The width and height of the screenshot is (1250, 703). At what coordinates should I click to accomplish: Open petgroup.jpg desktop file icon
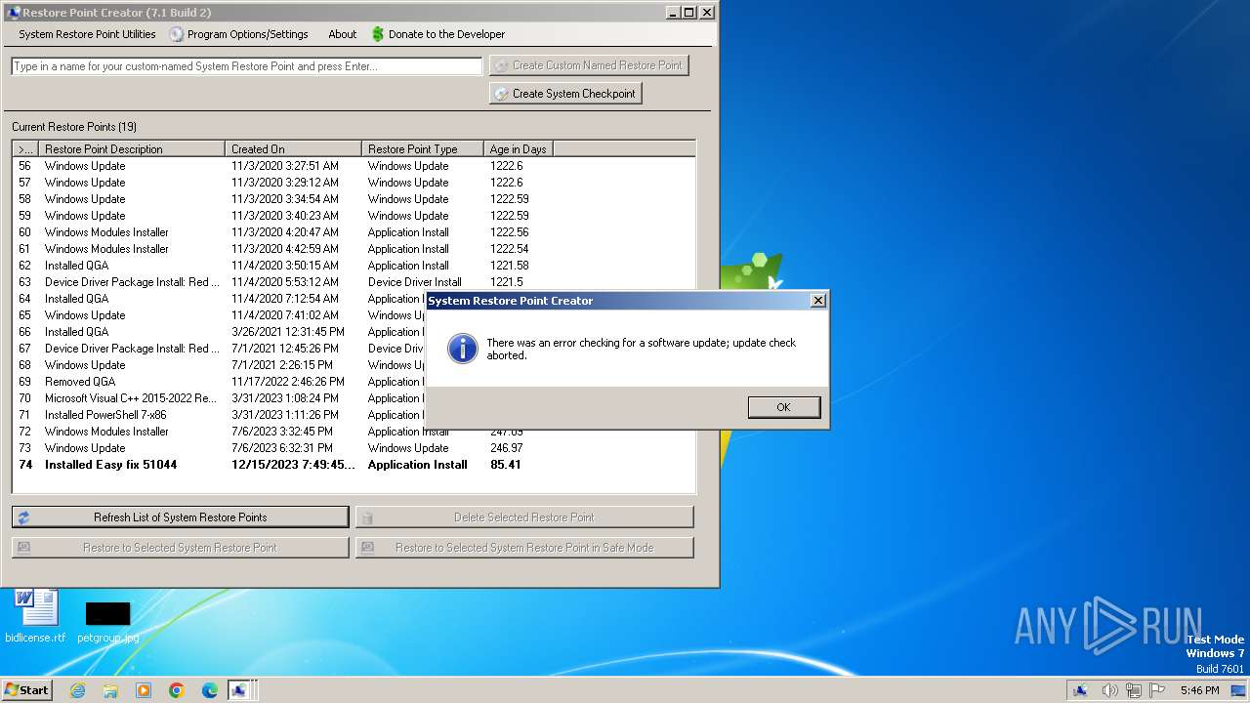(x=107, y=622)
